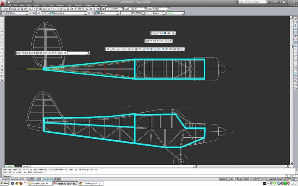Click the Named Views icon in View toolbar
The image size is (298, 186).
[x=18, y=53]
